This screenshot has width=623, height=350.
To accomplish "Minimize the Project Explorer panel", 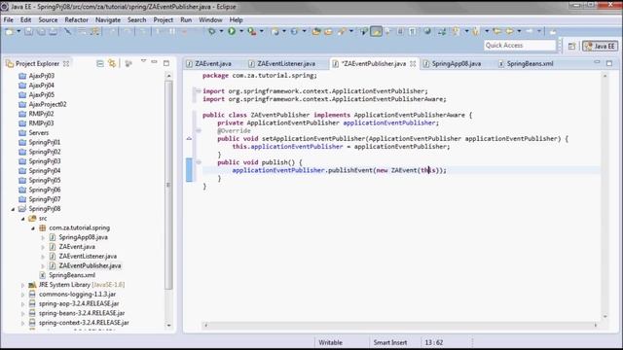I will pos(154,62).
